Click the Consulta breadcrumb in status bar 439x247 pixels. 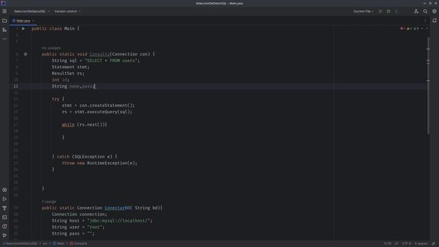(78, 244)
